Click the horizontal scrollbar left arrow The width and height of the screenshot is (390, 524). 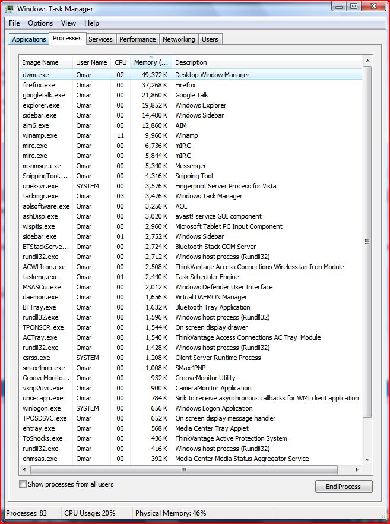(24, 469)
